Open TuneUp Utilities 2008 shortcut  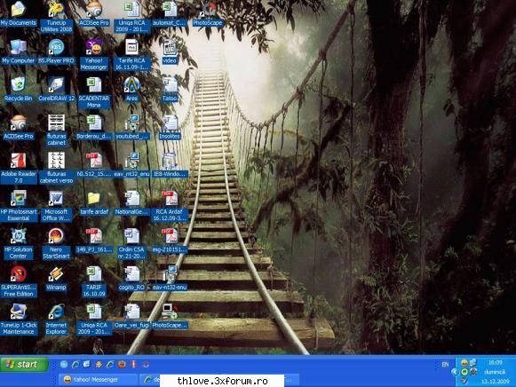[56, 16]
